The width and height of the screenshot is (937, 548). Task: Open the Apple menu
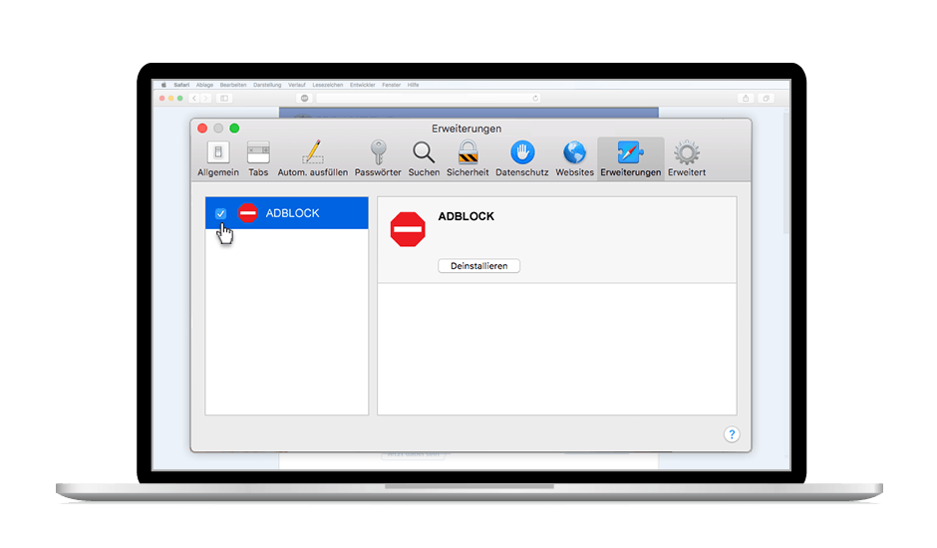point(163,85)
